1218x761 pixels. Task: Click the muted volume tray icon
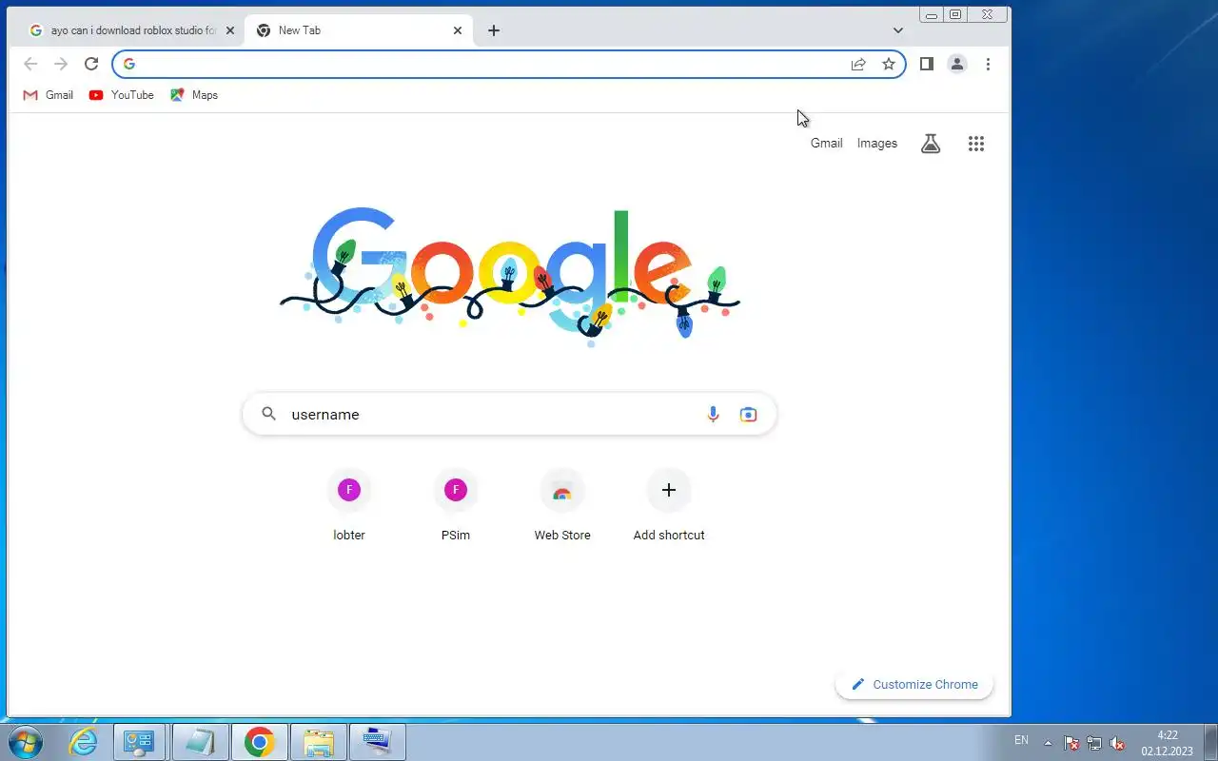(1118, 743)
